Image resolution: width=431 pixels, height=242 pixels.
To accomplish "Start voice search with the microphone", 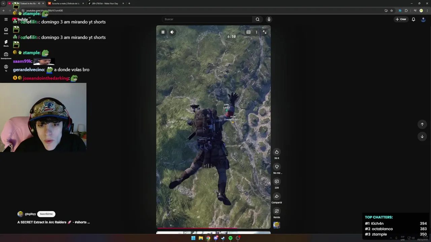I will click(x=269, y=19).
